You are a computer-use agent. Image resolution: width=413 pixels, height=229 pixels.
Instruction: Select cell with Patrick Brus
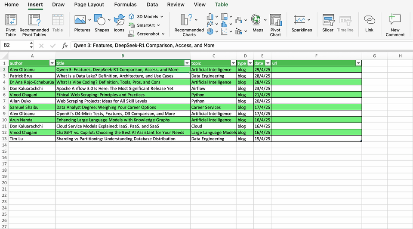tap(32, 76)
